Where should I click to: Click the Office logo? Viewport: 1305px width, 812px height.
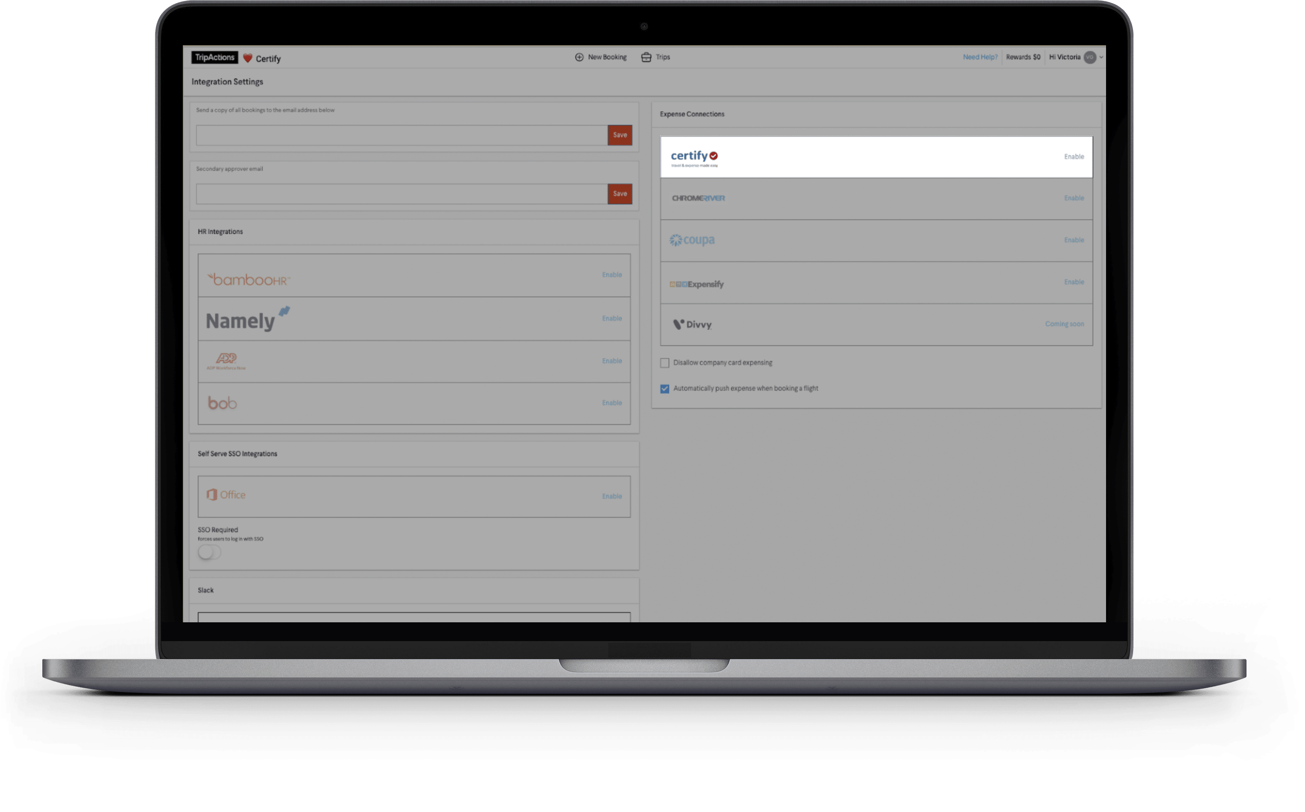(226, 495)
